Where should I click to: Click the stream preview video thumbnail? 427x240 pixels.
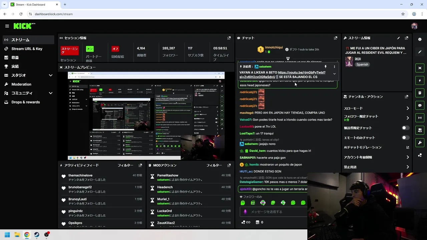click(146, 116)
